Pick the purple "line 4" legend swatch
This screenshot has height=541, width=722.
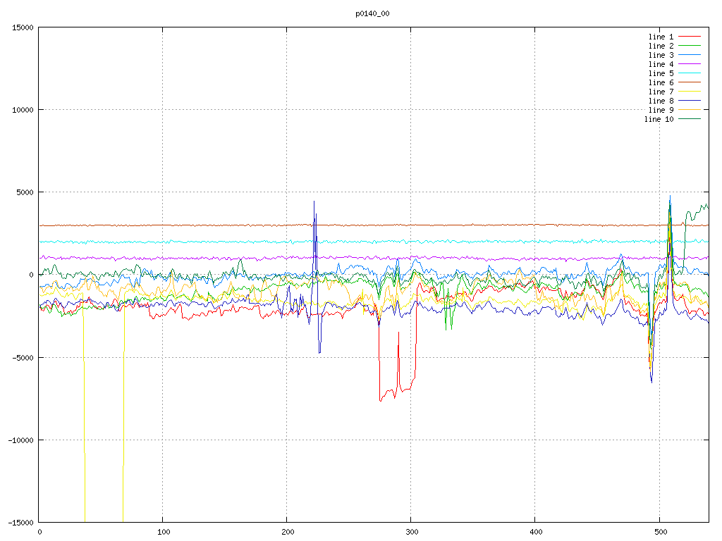point(690,64)
